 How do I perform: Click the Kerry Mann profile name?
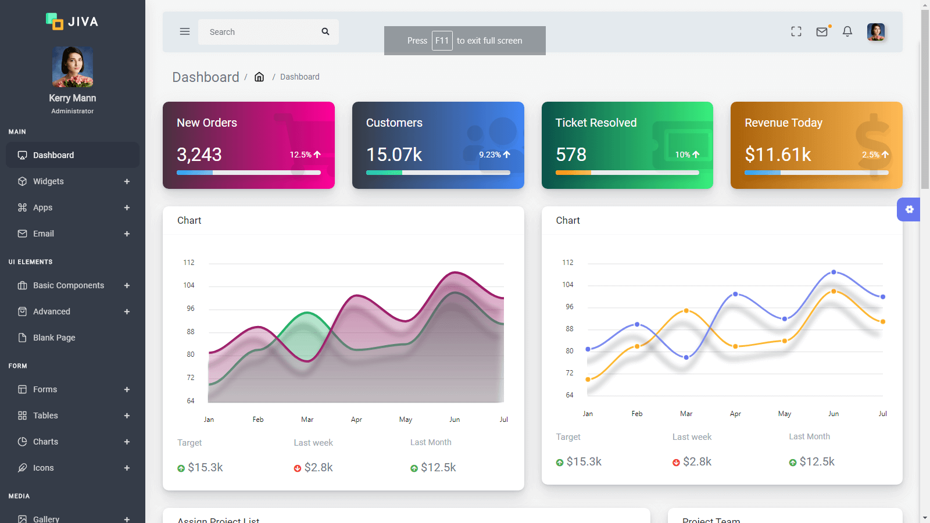[x=73, y=98]
